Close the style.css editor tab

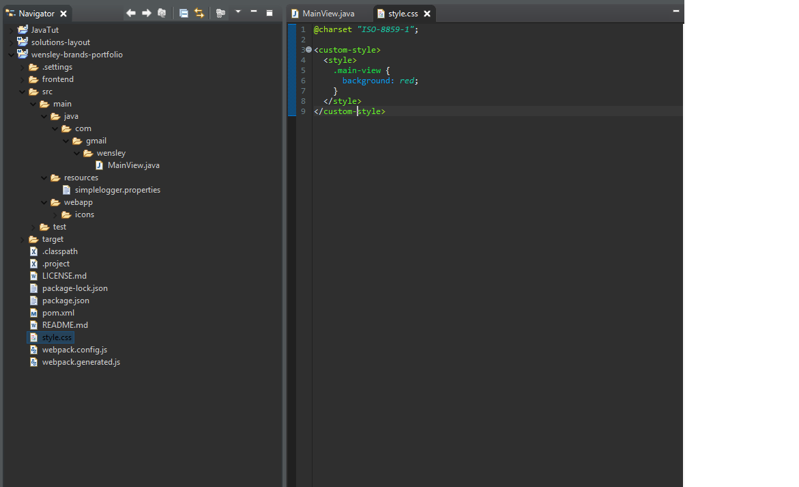click(x=427, y=14)
